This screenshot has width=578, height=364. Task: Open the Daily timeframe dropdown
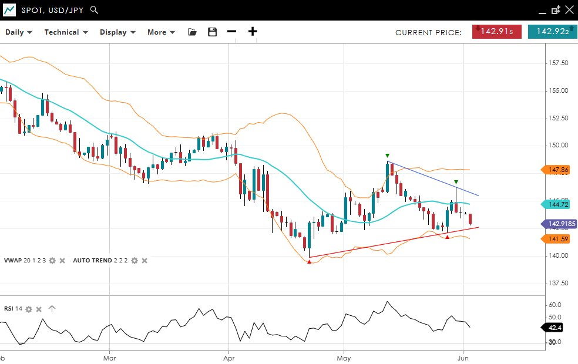19,32
